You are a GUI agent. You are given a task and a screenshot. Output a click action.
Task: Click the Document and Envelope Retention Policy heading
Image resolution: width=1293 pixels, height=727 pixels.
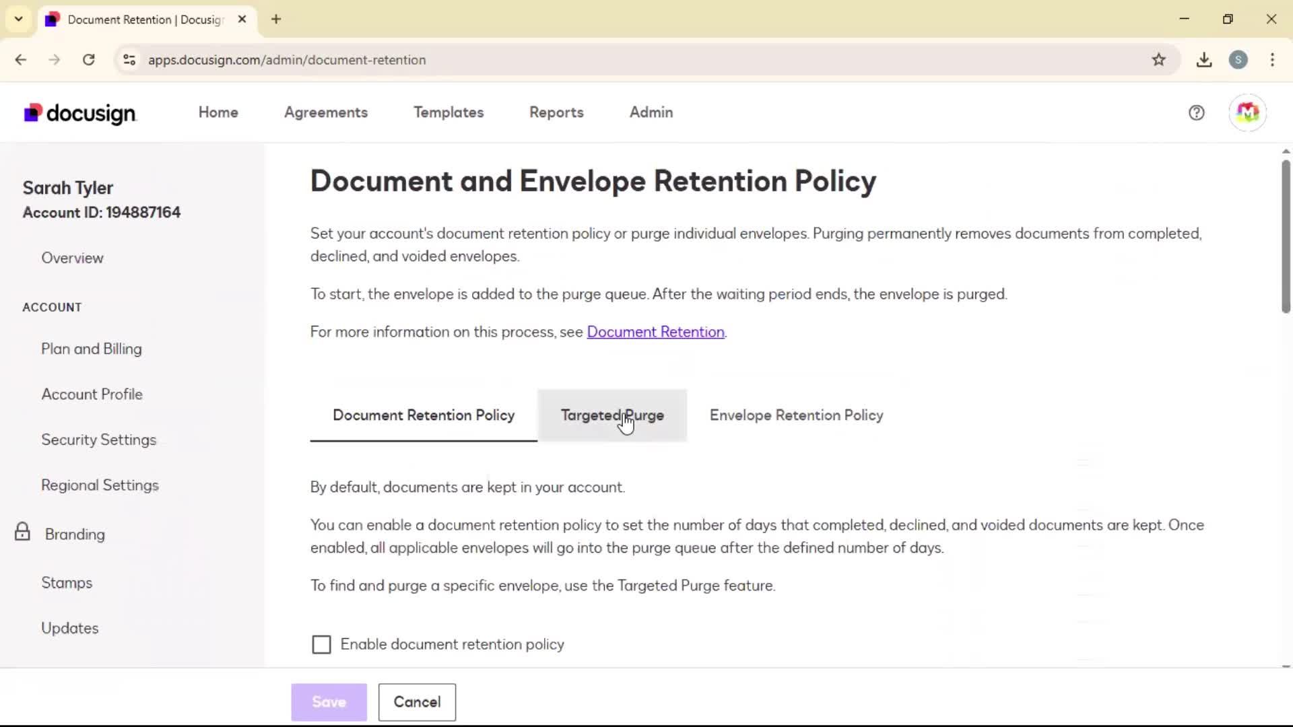click(x=593, y=181)
